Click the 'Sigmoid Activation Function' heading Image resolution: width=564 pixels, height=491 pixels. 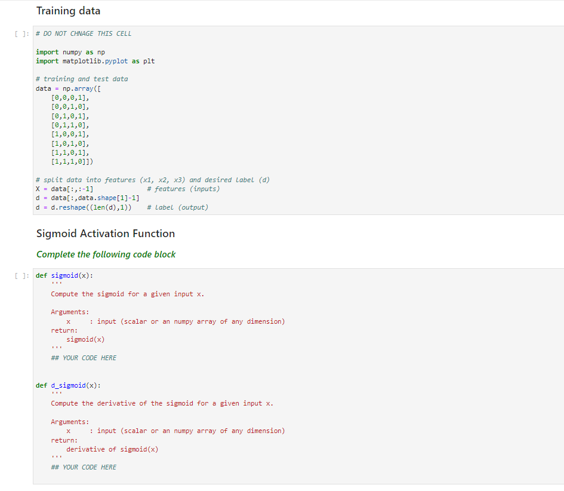click(105, 234)
